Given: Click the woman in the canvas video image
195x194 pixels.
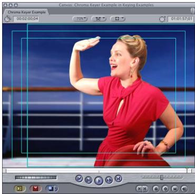Looking at the screenshot, I should click(x=126, y=100).
